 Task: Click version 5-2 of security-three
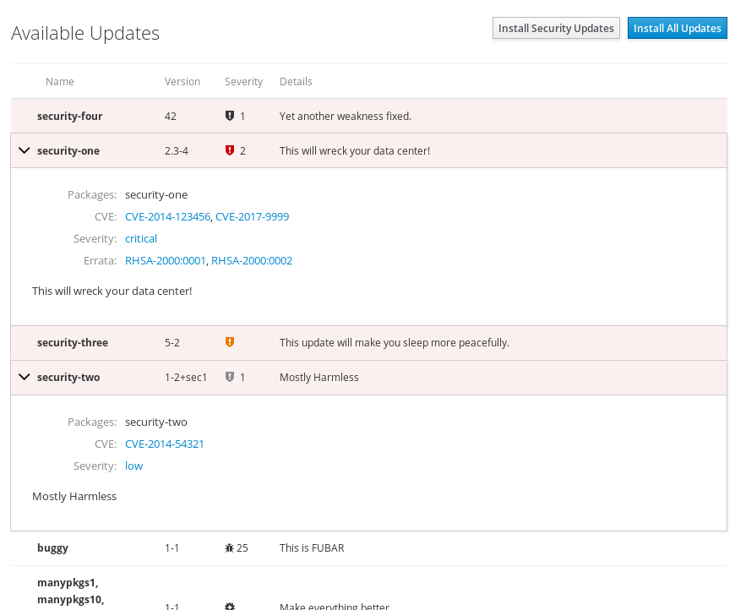(x=172, y=342)
